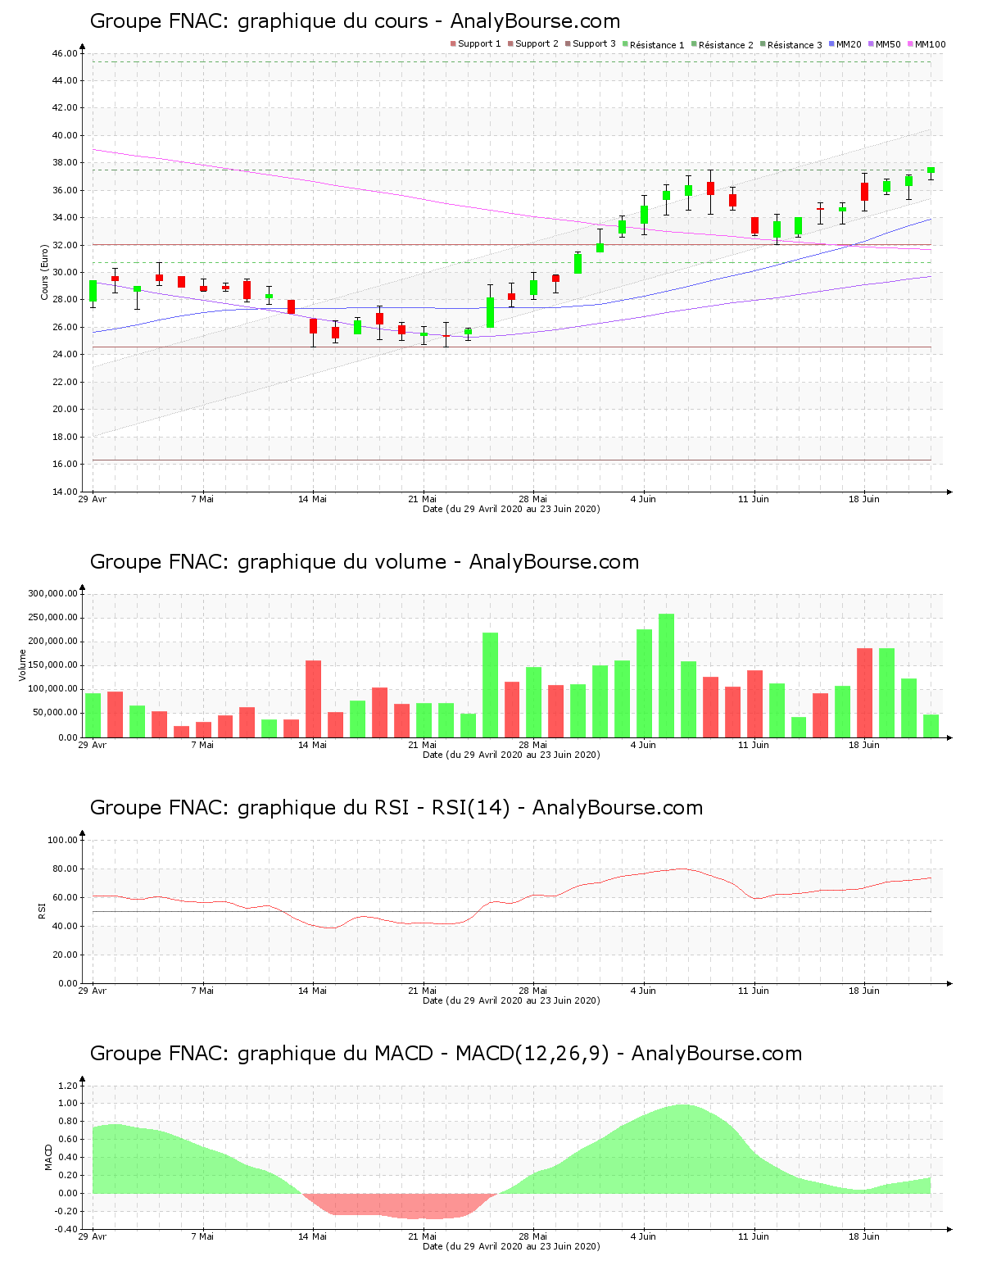Click the date range caption under MACD chart

point(511,1246)
